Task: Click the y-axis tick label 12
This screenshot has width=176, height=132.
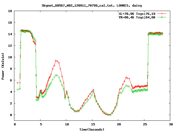Action: pyautogui.click(x=10, y=46)
